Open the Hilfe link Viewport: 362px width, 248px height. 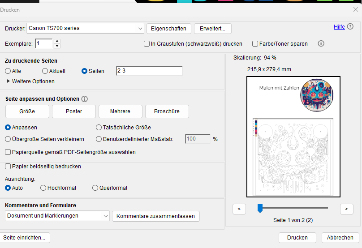pos(339,27)
